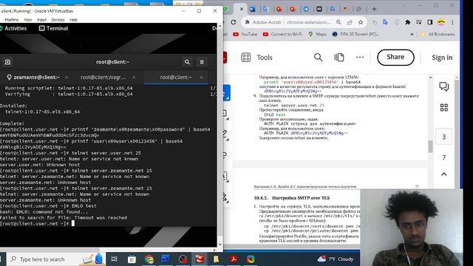
Task: Close the active root@client:~ tab
Action: click(201, 77)
